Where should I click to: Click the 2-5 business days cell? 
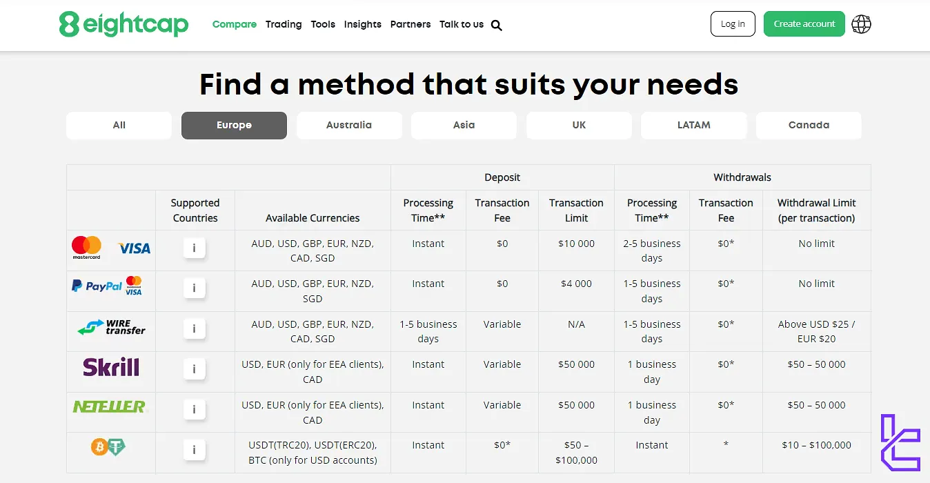pos(652,250)
